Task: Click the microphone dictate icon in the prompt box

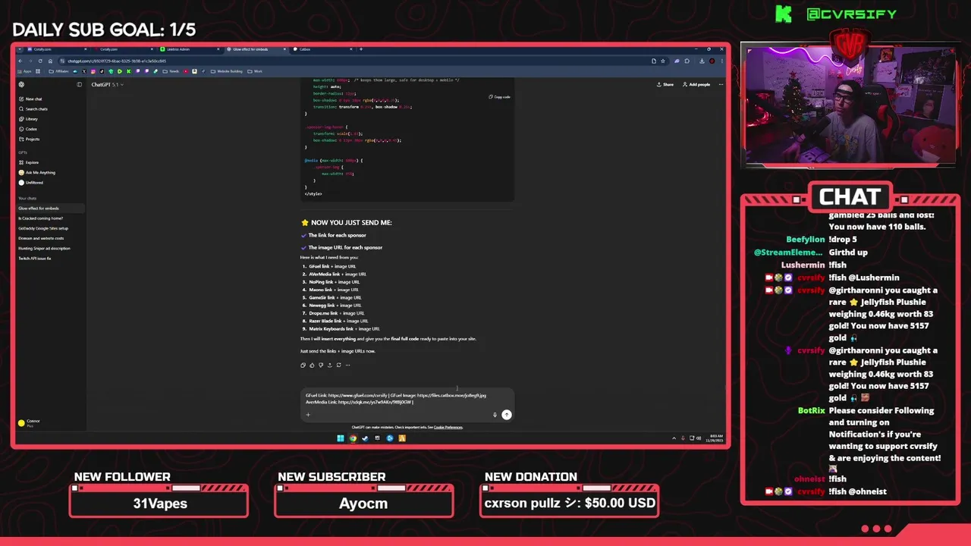Action: [x=495, y=415]
